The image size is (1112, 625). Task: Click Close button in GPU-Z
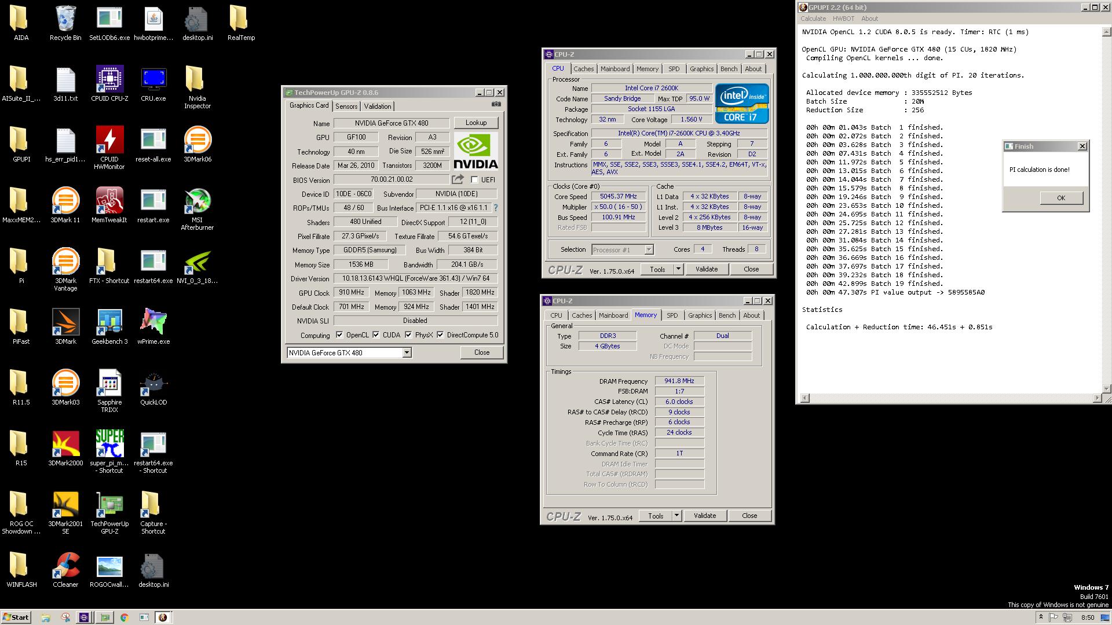pos(482,352)
